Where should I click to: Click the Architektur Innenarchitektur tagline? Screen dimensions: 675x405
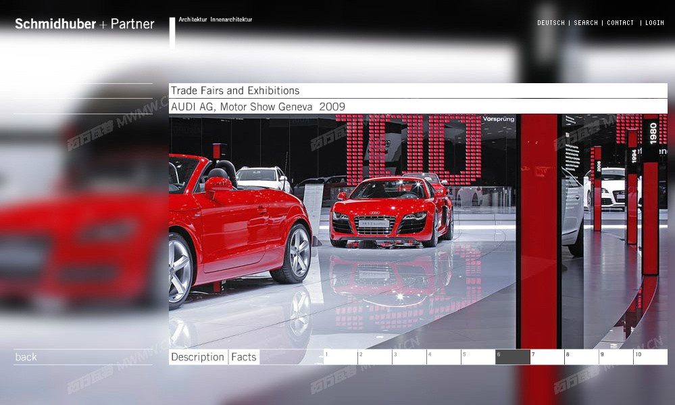click(216, 20)
